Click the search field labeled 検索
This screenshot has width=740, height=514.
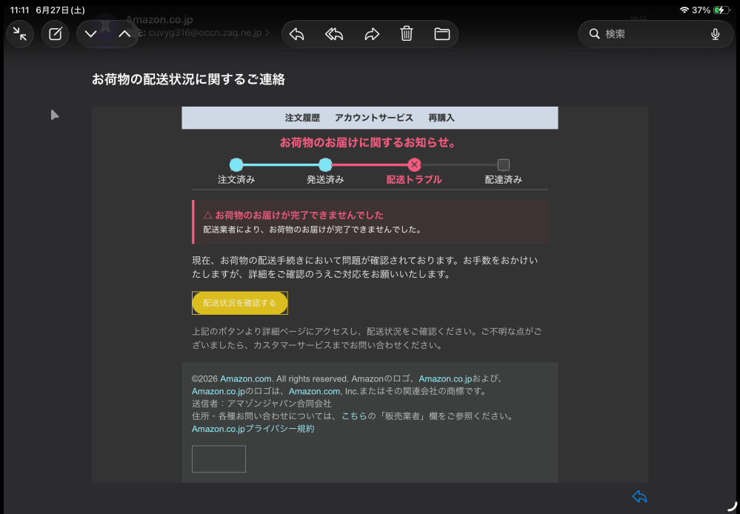point(656,34)
